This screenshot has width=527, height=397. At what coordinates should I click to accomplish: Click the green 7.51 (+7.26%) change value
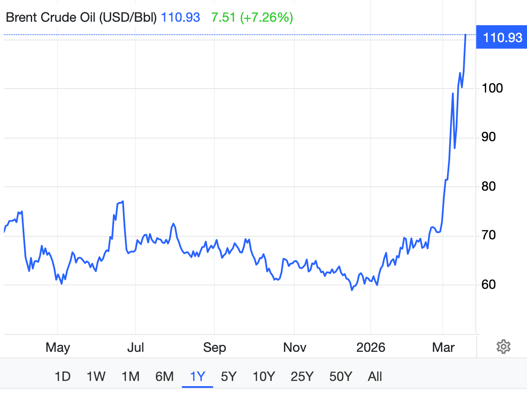click(252, 17)
